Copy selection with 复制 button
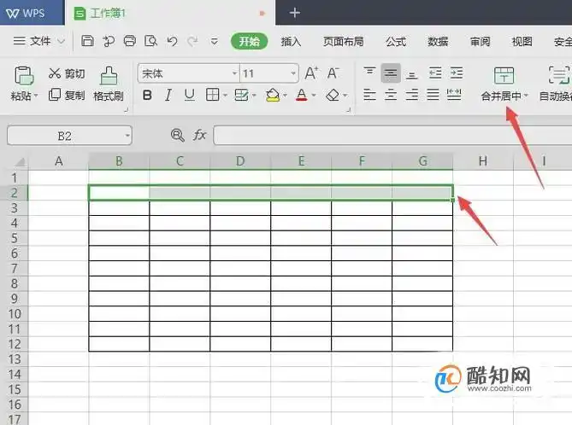Image resolution: width=572 pixels, height=425 pixels. pos(67,95)
